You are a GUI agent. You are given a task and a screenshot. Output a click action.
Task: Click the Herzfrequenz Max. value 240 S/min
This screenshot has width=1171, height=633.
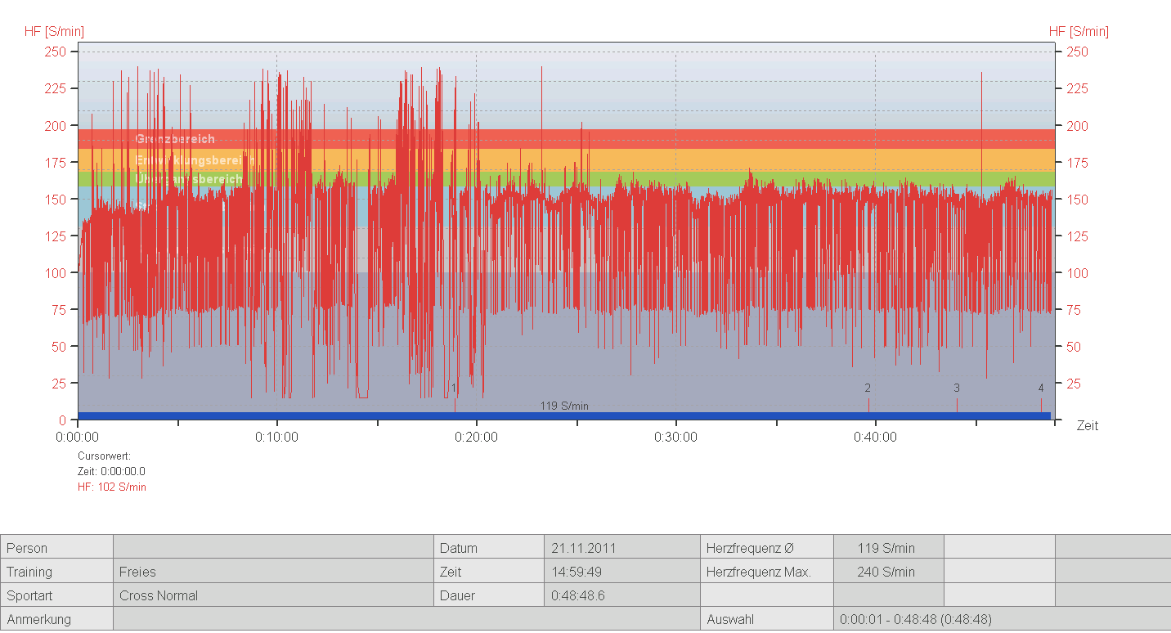pyautogui.click(x=887, y=572)
